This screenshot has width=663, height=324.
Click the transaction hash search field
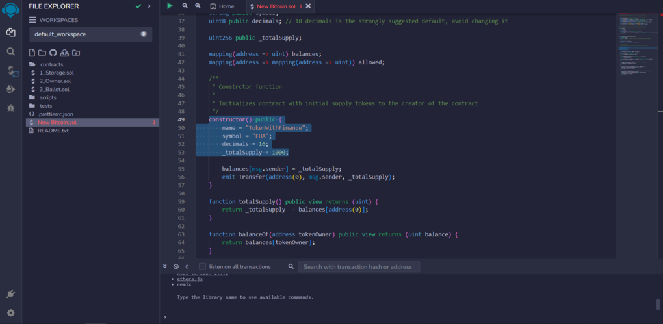pos(359,266)
